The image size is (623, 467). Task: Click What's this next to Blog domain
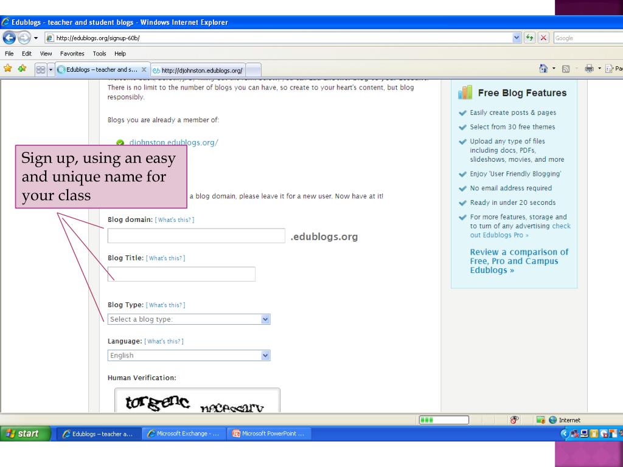(x=175, y=220)
